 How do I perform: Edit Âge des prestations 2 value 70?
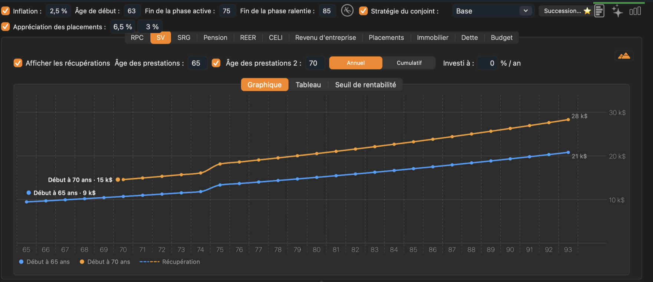(x=315, y=63)
